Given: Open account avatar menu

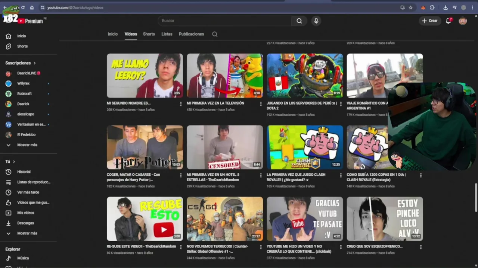Looking at the screenshot, I should (x=463, y=21).
